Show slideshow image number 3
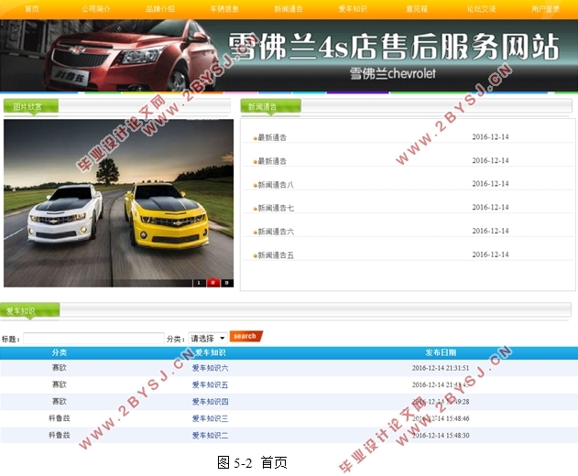Viewport: 578px width, 476px height. coord(226,283)
